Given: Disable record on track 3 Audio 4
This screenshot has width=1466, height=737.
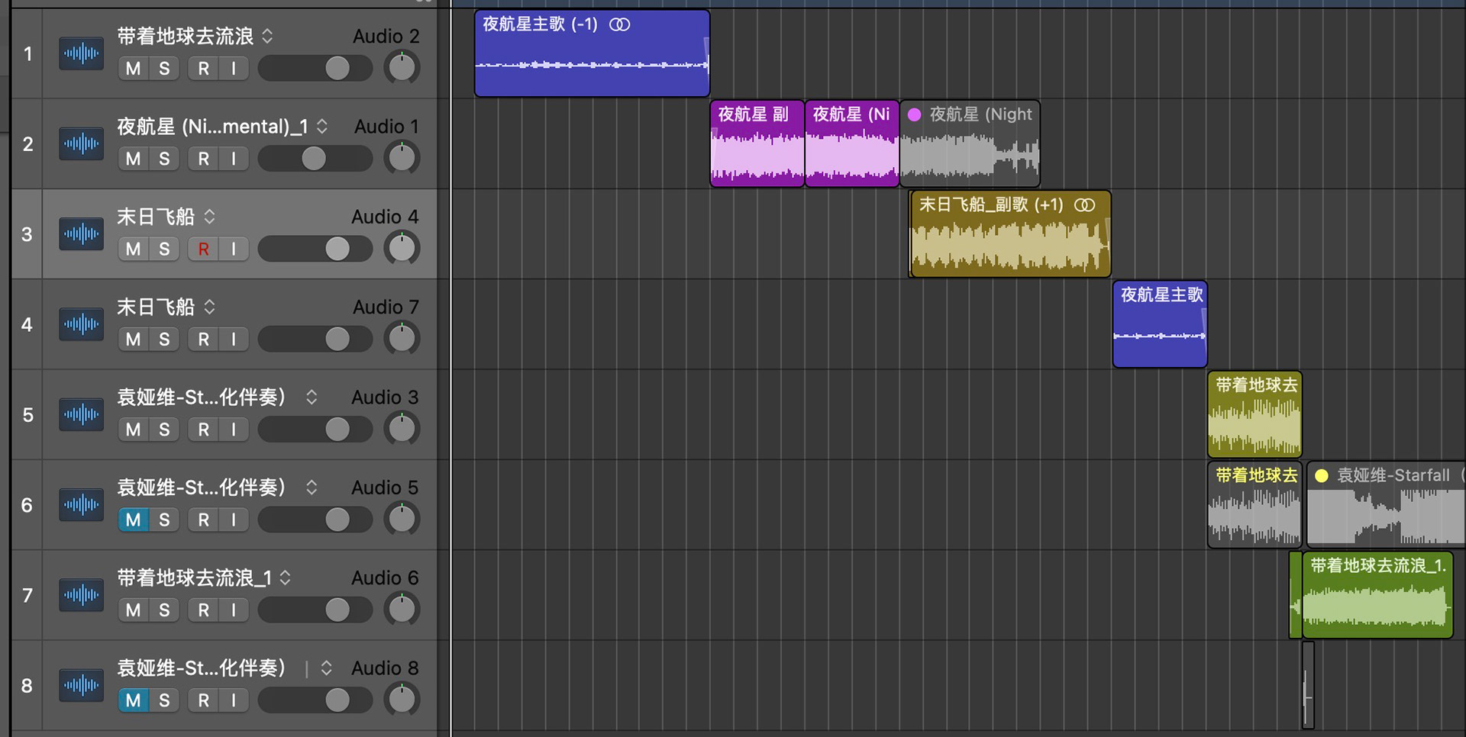Looking at the screenshot, I should coord(203,249).
